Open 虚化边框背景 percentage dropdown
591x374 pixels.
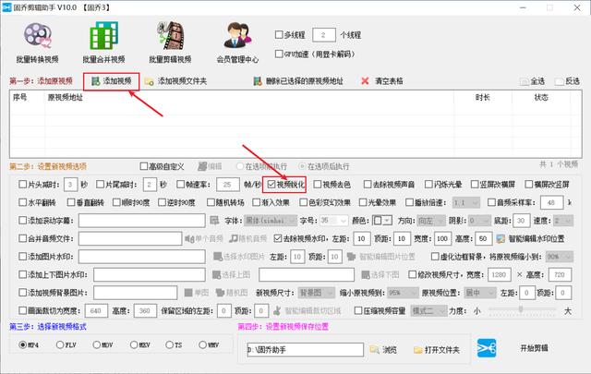pos(560,257)
